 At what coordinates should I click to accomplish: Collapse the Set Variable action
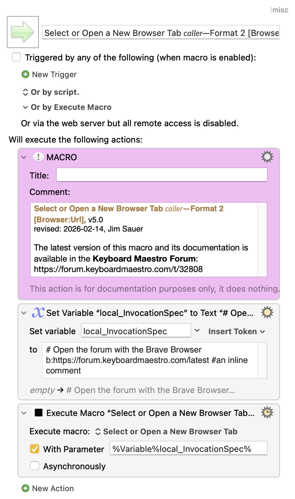coord(24,313)
